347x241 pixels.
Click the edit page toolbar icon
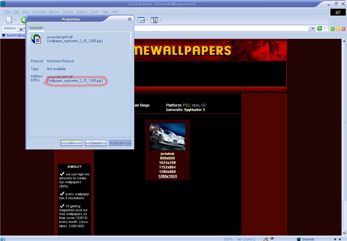(141, 20)
